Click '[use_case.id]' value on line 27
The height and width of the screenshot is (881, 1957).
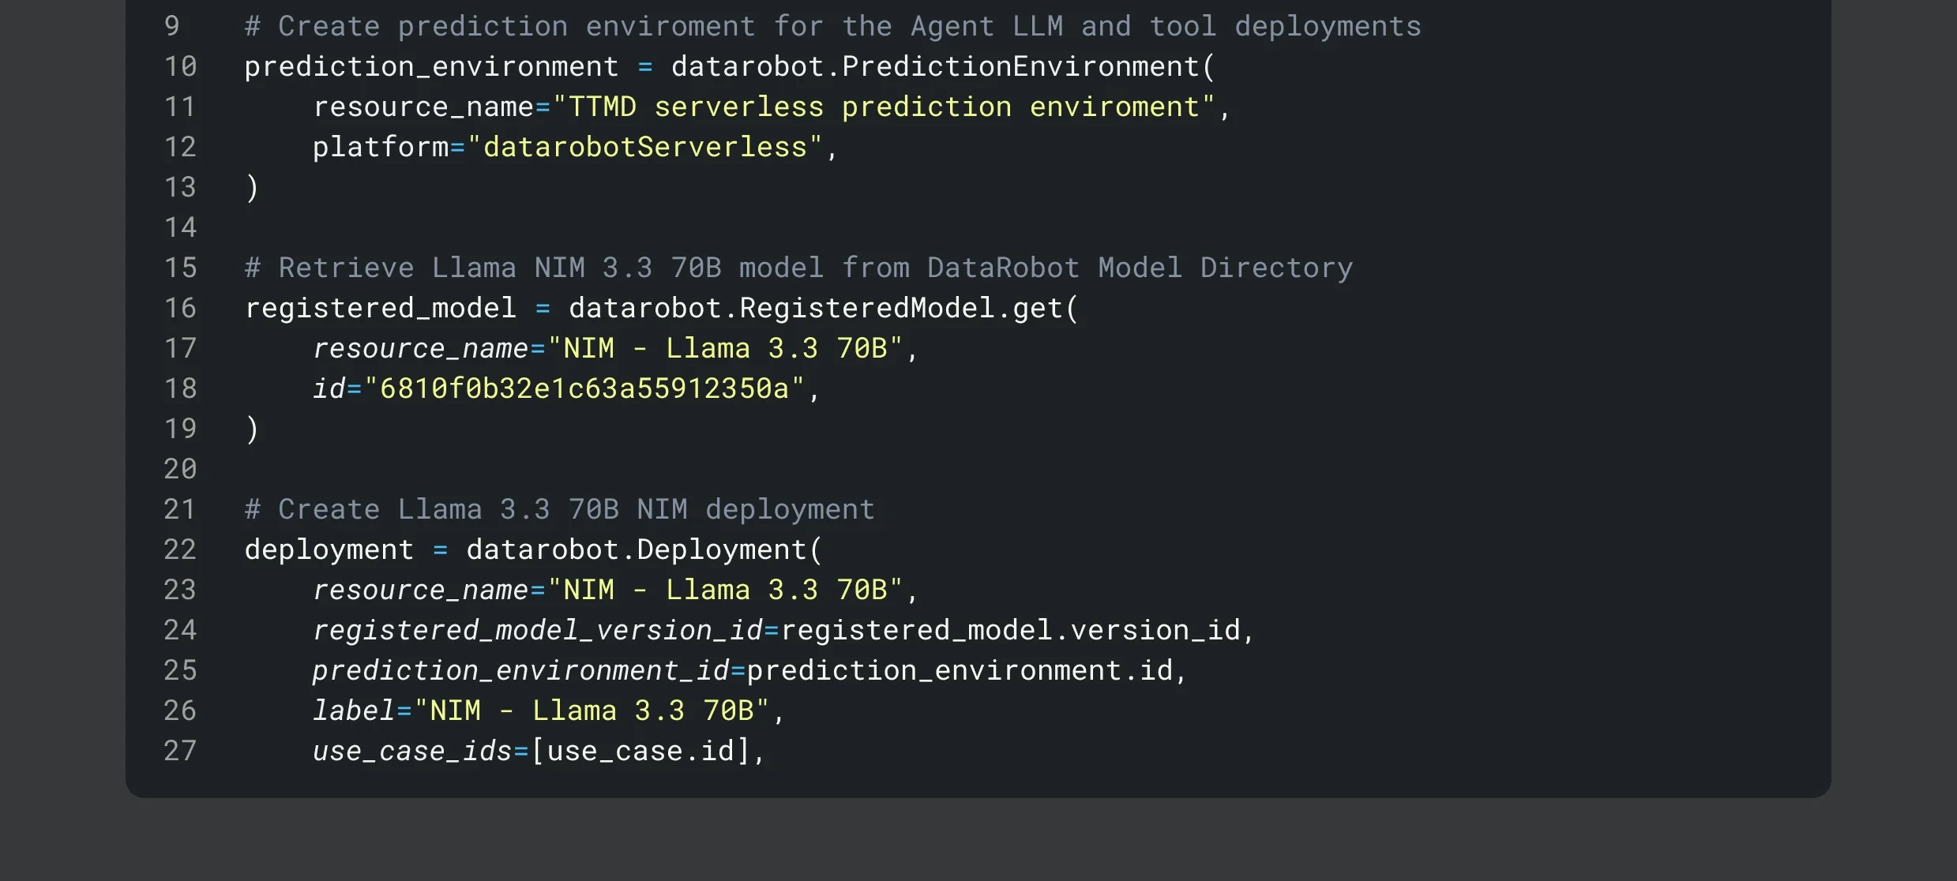pyautogui.click(x=640, y=752)
